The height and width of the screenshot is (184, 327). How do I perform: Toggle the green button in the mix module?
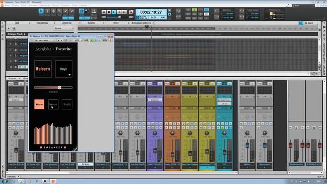[194, 10]
